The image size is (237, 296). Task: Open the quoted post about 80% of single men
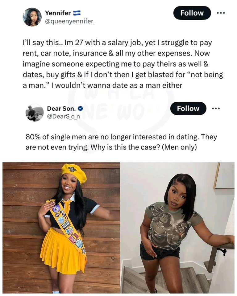pos(117,142)
